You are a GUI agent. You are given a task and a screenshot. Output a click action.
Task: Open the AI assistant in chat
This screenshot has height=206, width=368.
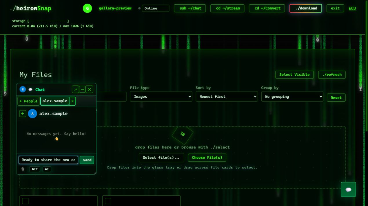47,169
